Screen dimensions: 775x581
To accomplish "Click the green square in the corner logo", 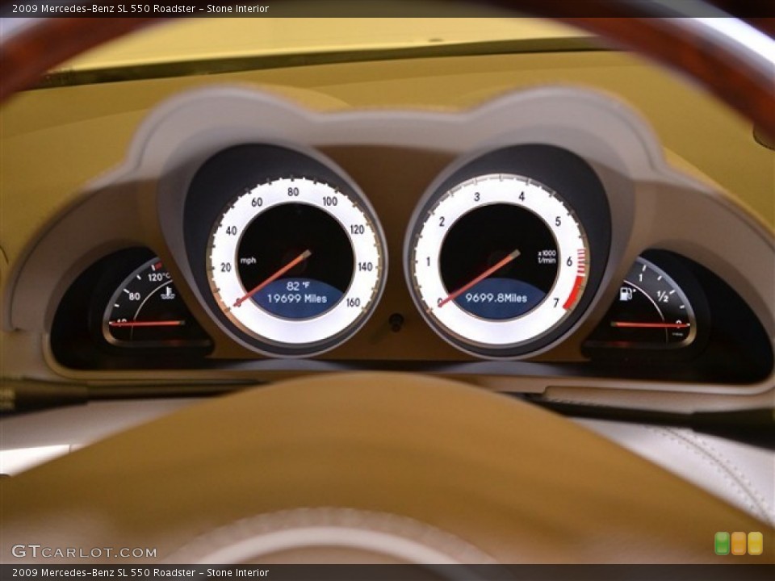I will 722,543.
